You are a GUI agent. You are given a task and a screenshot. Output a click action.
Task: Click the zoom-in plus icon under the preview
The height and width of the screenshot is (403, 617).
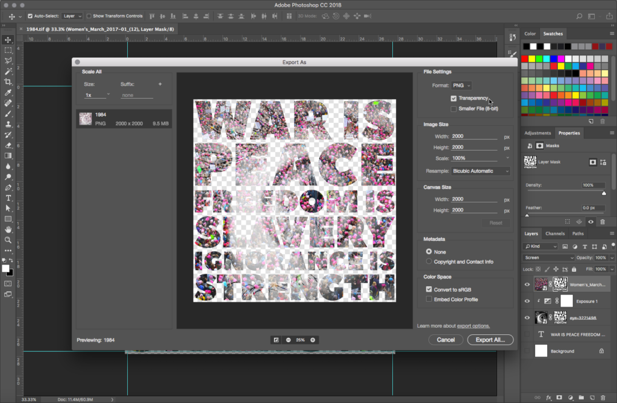313,340
